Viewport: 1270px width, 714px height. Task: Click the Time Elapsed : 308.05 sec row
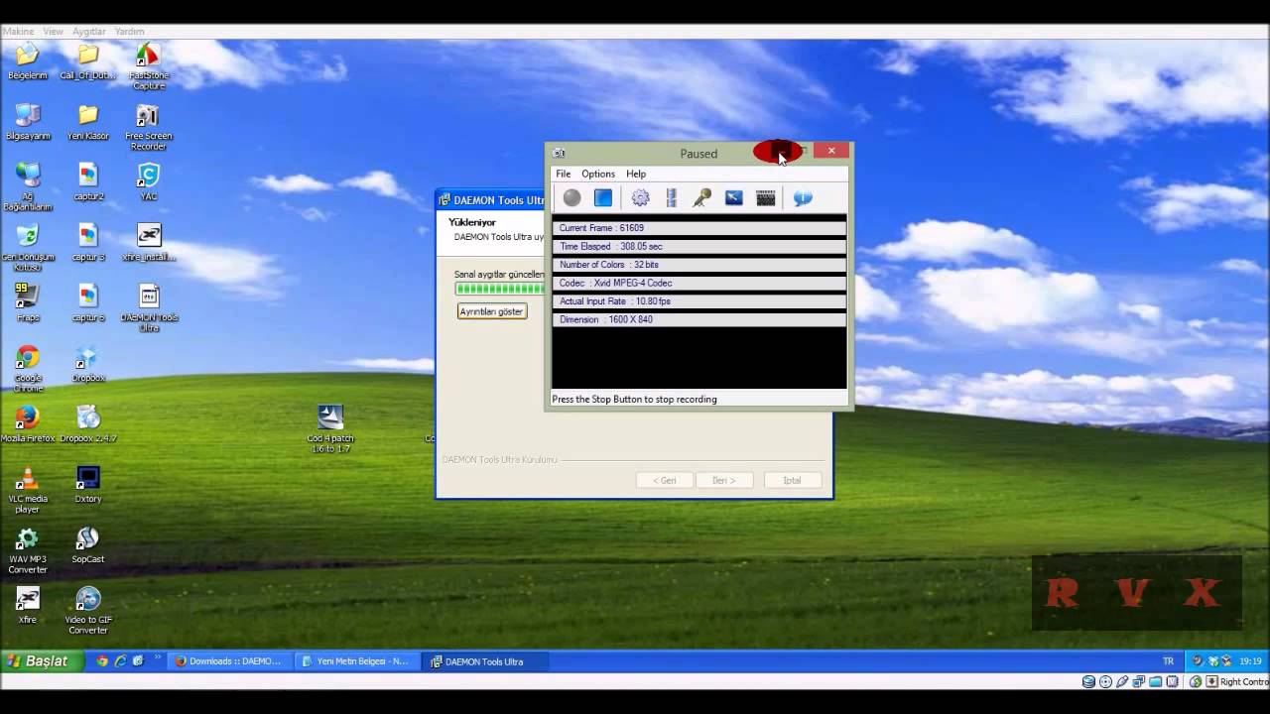tap(699, 246)
